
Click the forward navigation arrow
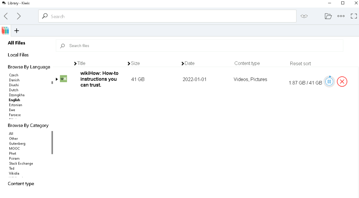[x=19, y=16]
